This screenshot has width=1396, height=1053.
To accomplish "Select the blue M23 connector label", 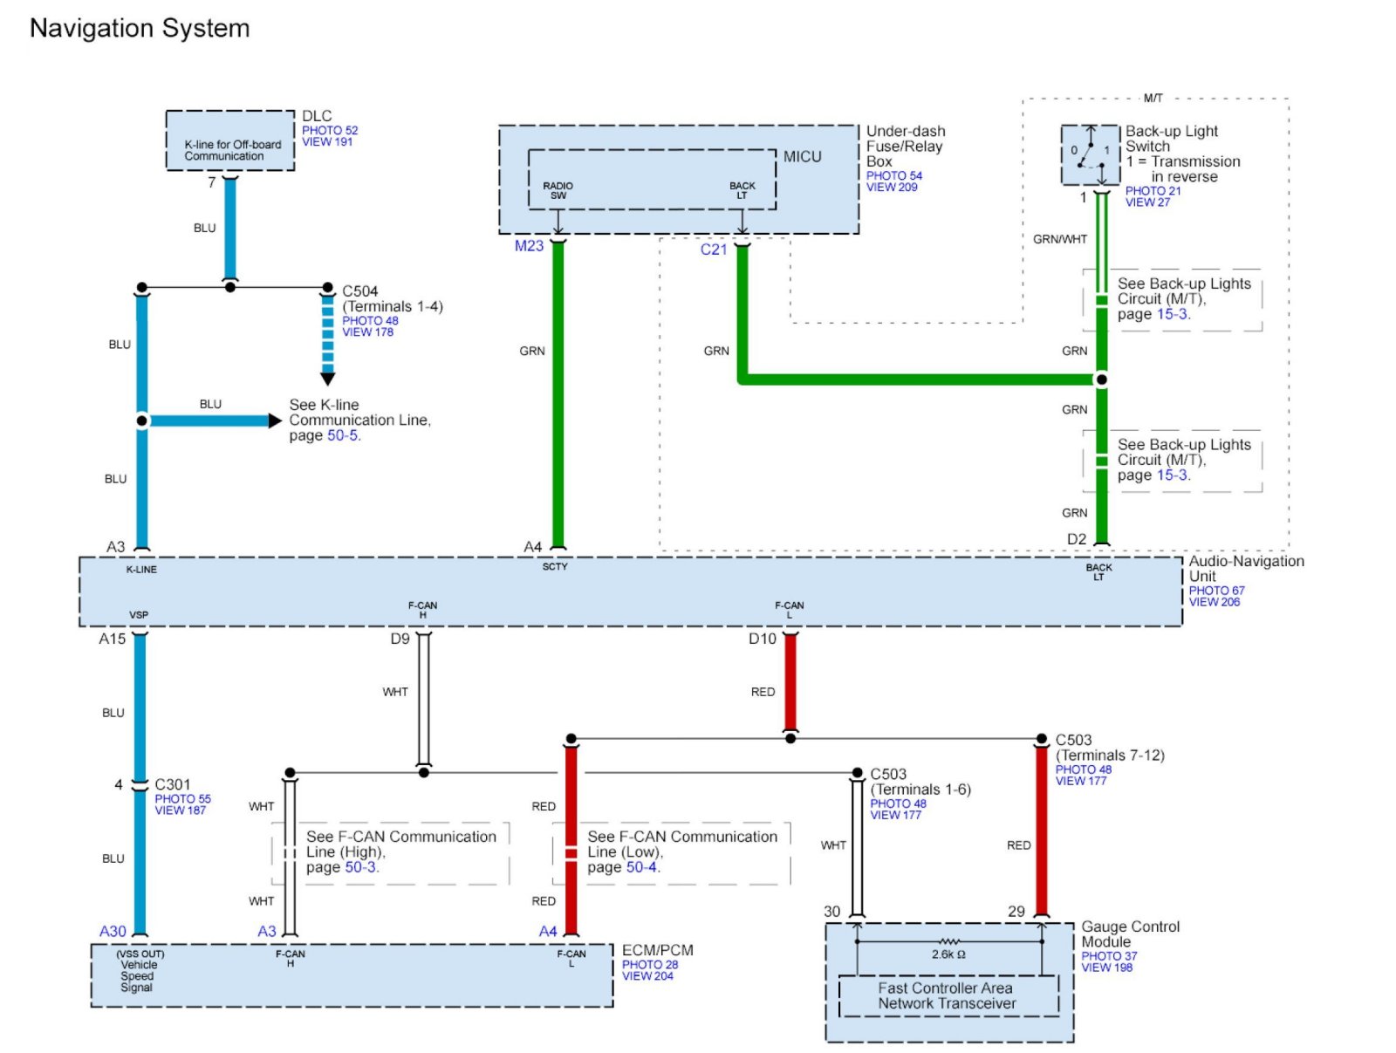I will 529,246.
